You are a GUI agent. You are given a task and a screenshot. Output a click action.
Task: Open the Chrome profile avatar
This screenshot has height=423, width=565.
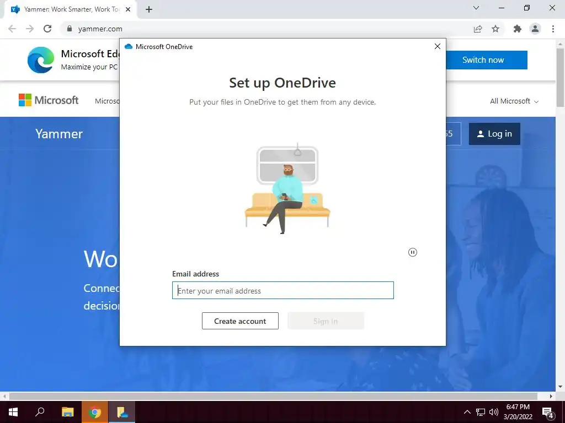[535, 29]
